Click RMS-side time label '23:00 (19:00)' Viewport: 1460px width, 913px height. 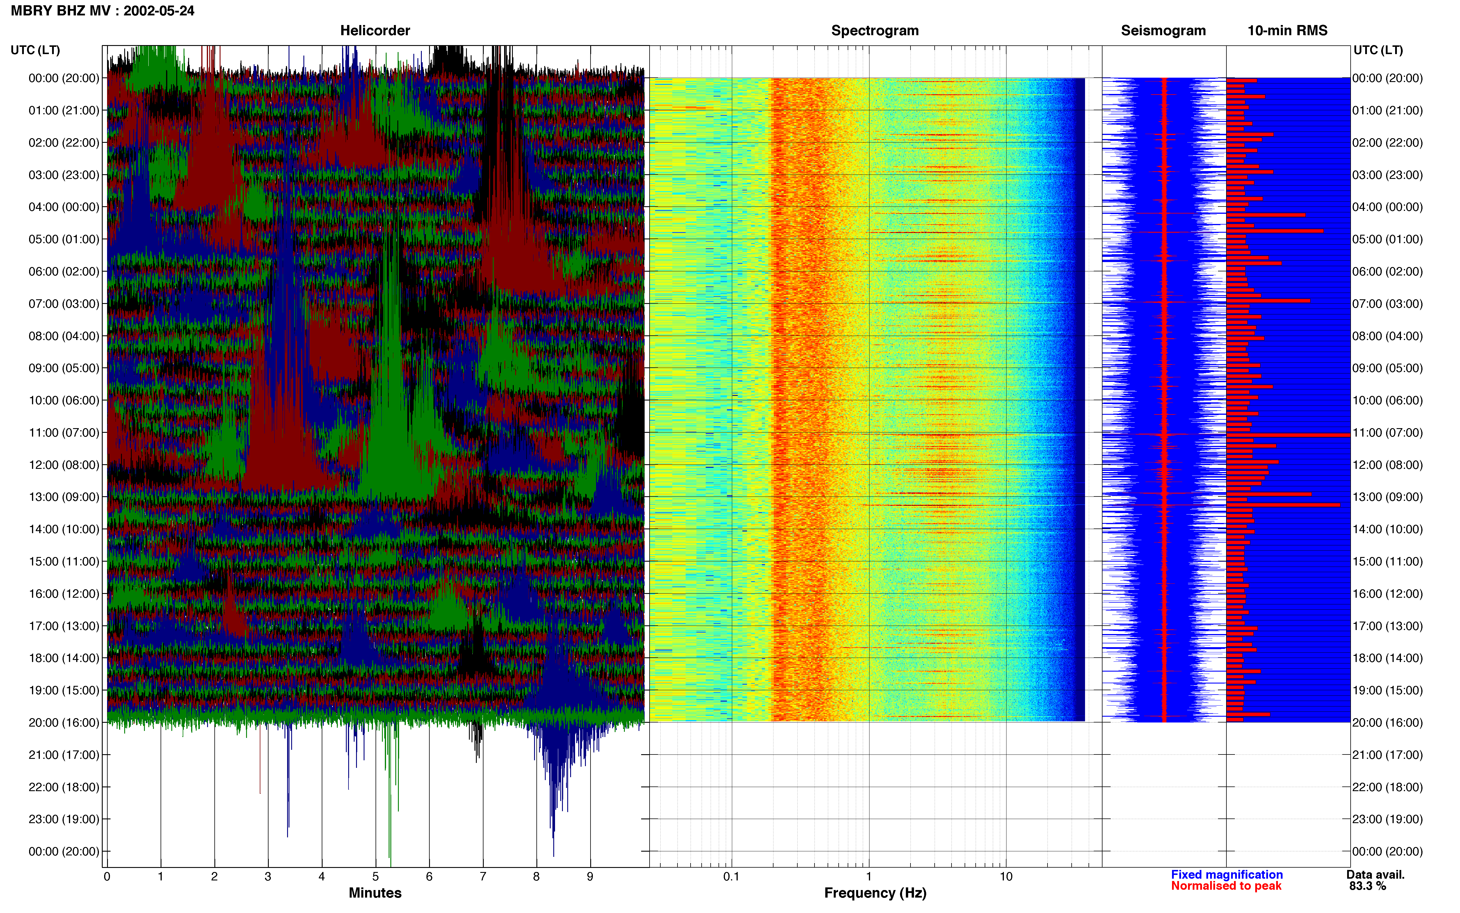click(1388, 819)
